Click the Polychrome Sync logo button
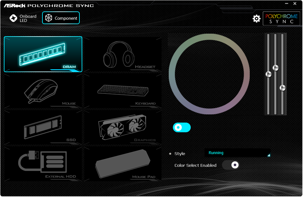Screen dimensions: 303x197 tap(281, 18)
